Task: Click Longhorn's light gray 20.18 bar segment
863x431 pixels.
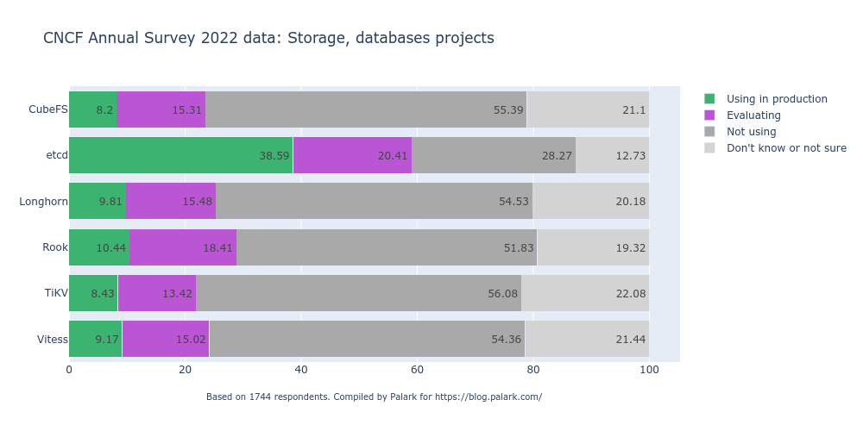Action: [591, 201]
